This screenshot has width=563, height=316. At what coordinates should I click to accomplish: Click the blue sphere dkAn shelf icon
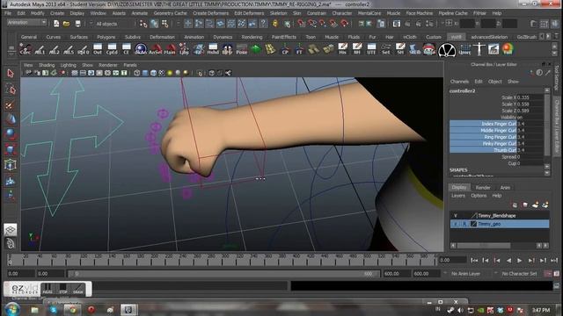[141, 49]
